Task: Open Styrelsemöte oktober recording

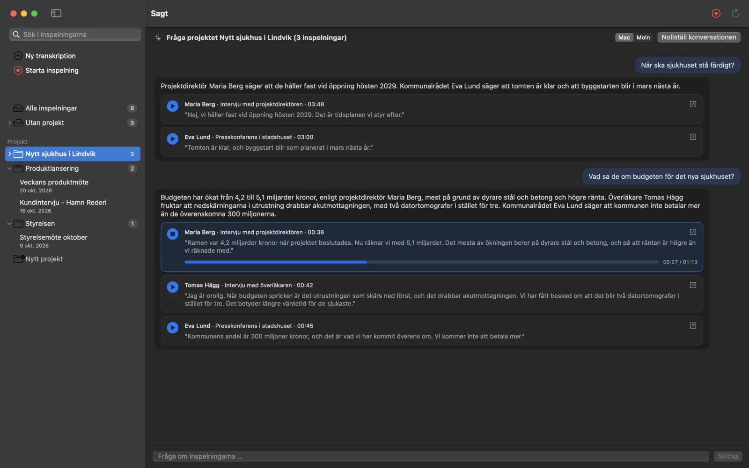Action: click(x=73, y=241)
